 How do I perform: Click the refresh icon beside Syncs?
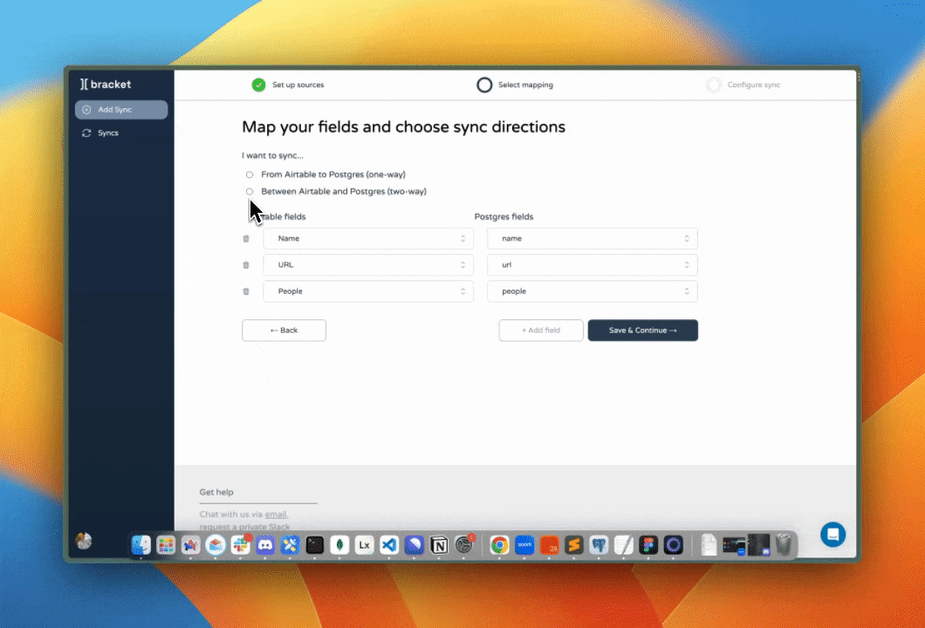(86, 133)
